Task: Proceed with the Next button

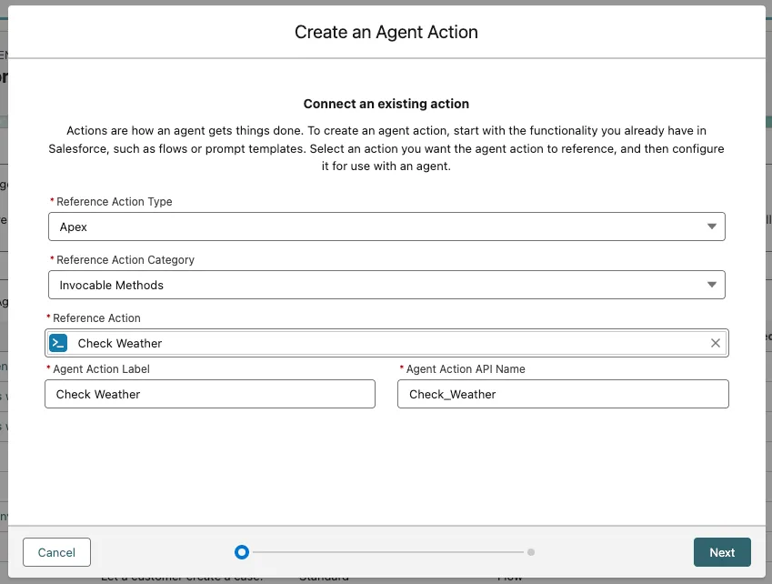Action: click(x=721, y=552)
